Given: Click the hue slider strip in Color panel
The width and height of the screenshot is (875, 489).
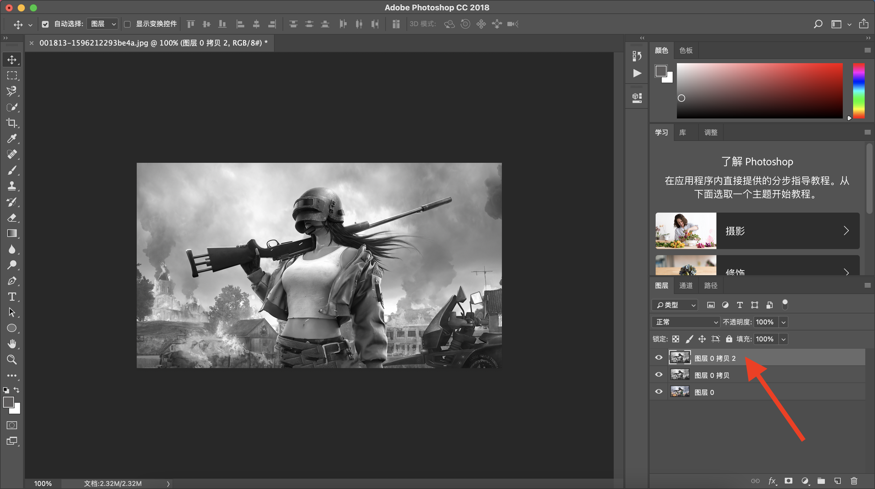Looking at the screenshot, I should point(859,91).
